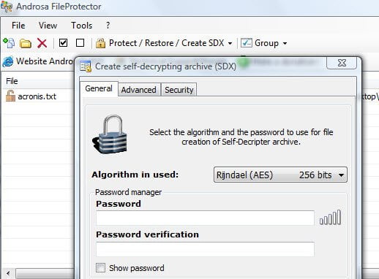Click the File column header

click(x=38, y=81)
